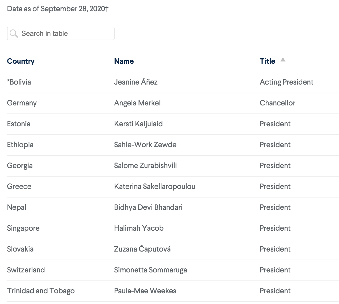Select the Switzerland country cell
This screenshot has width=339, height=304.
pos(26,270)
